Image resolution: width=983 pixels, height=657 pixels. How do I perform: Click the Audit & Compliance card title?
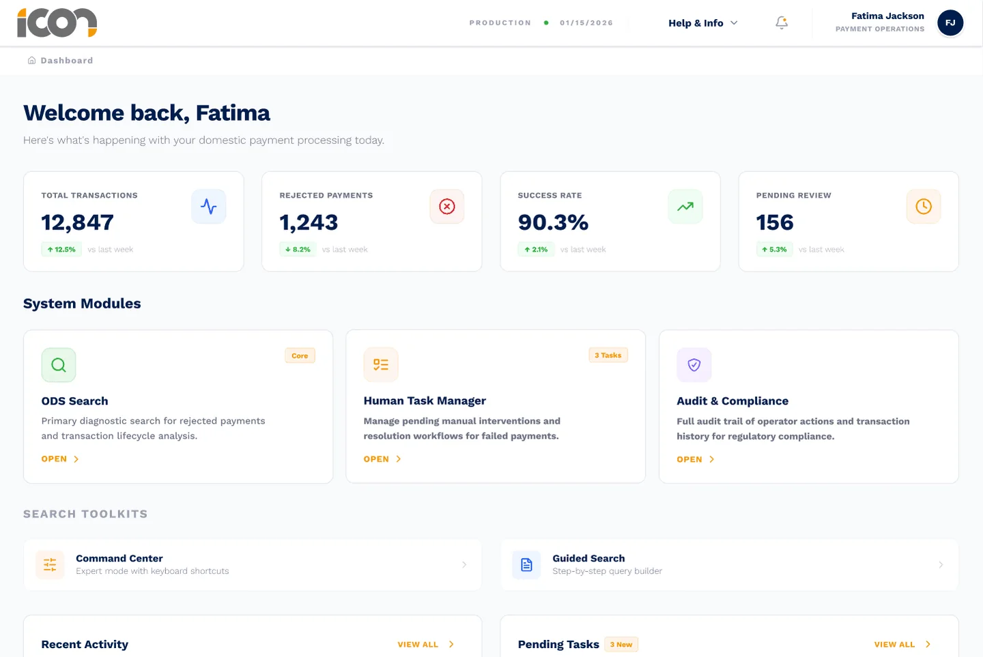(732, 401)
